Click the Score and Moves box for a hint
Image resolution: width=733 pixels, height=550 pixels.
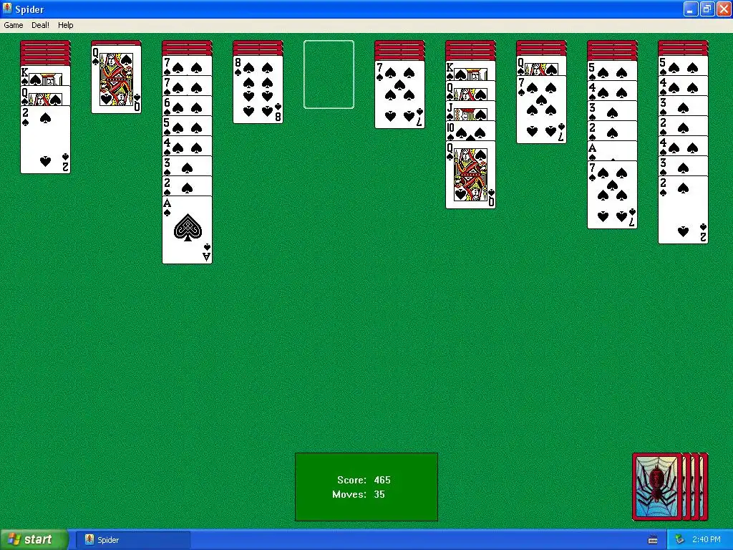tap(366, 487)
